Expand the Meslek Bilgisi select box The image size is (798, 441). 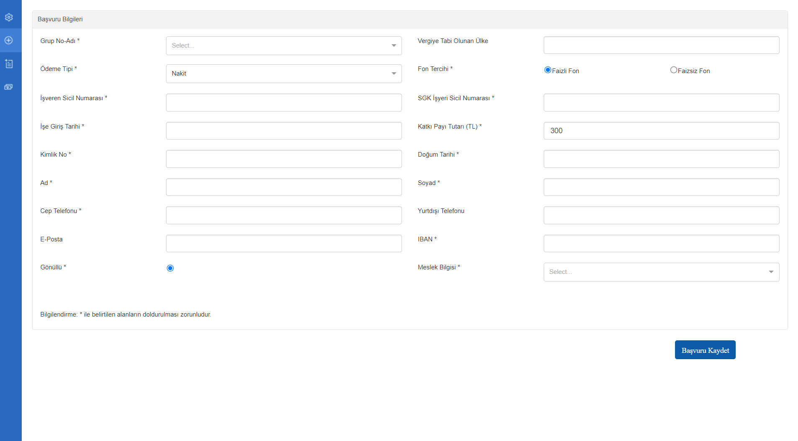pyautogui.click(x=661, y=272)
